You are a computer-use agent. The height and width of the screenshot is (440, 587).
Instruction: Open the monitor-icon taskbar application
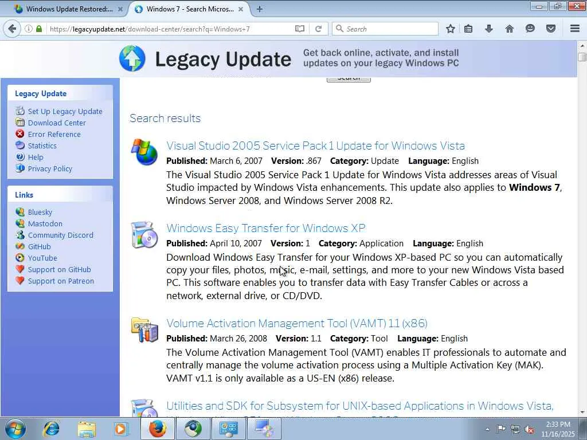(x=264, y=429)
